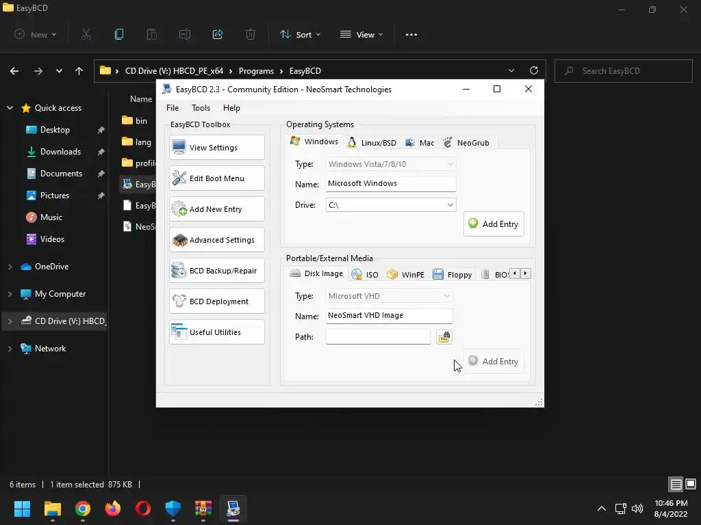Select Music in the navigation pane
Image resolution: width=701 pixels, height=525 pixels.
(x=51, y=217)
